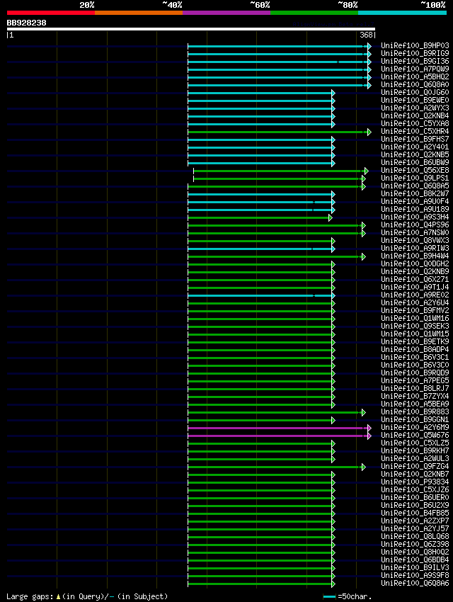Open hit UniRef100_A5BHQ2
This screenshot has height=602, width=453.
click(x=415, y=76)
